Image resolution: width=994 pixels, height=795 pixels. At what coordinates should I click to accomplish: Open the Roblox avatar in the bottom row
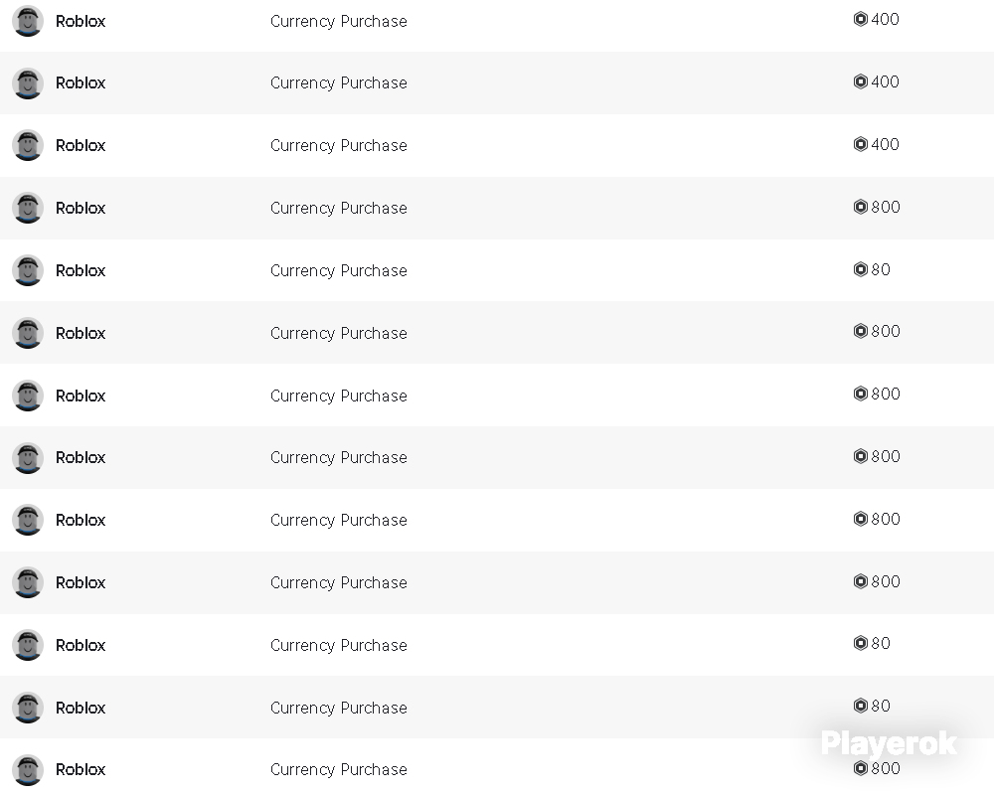(28, 769)
